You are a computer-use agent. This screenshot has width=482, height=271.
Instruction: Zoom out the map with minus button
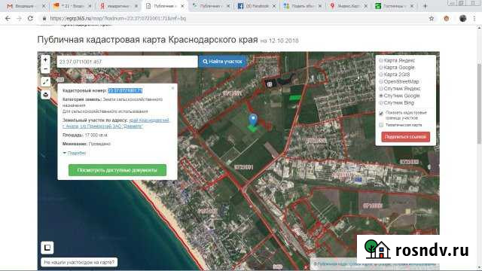point(45,69)
